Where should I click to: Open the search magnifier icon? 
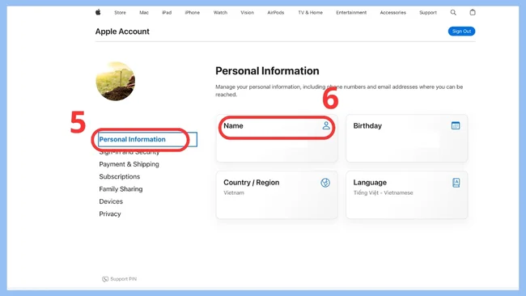click(x=453, y=12)
